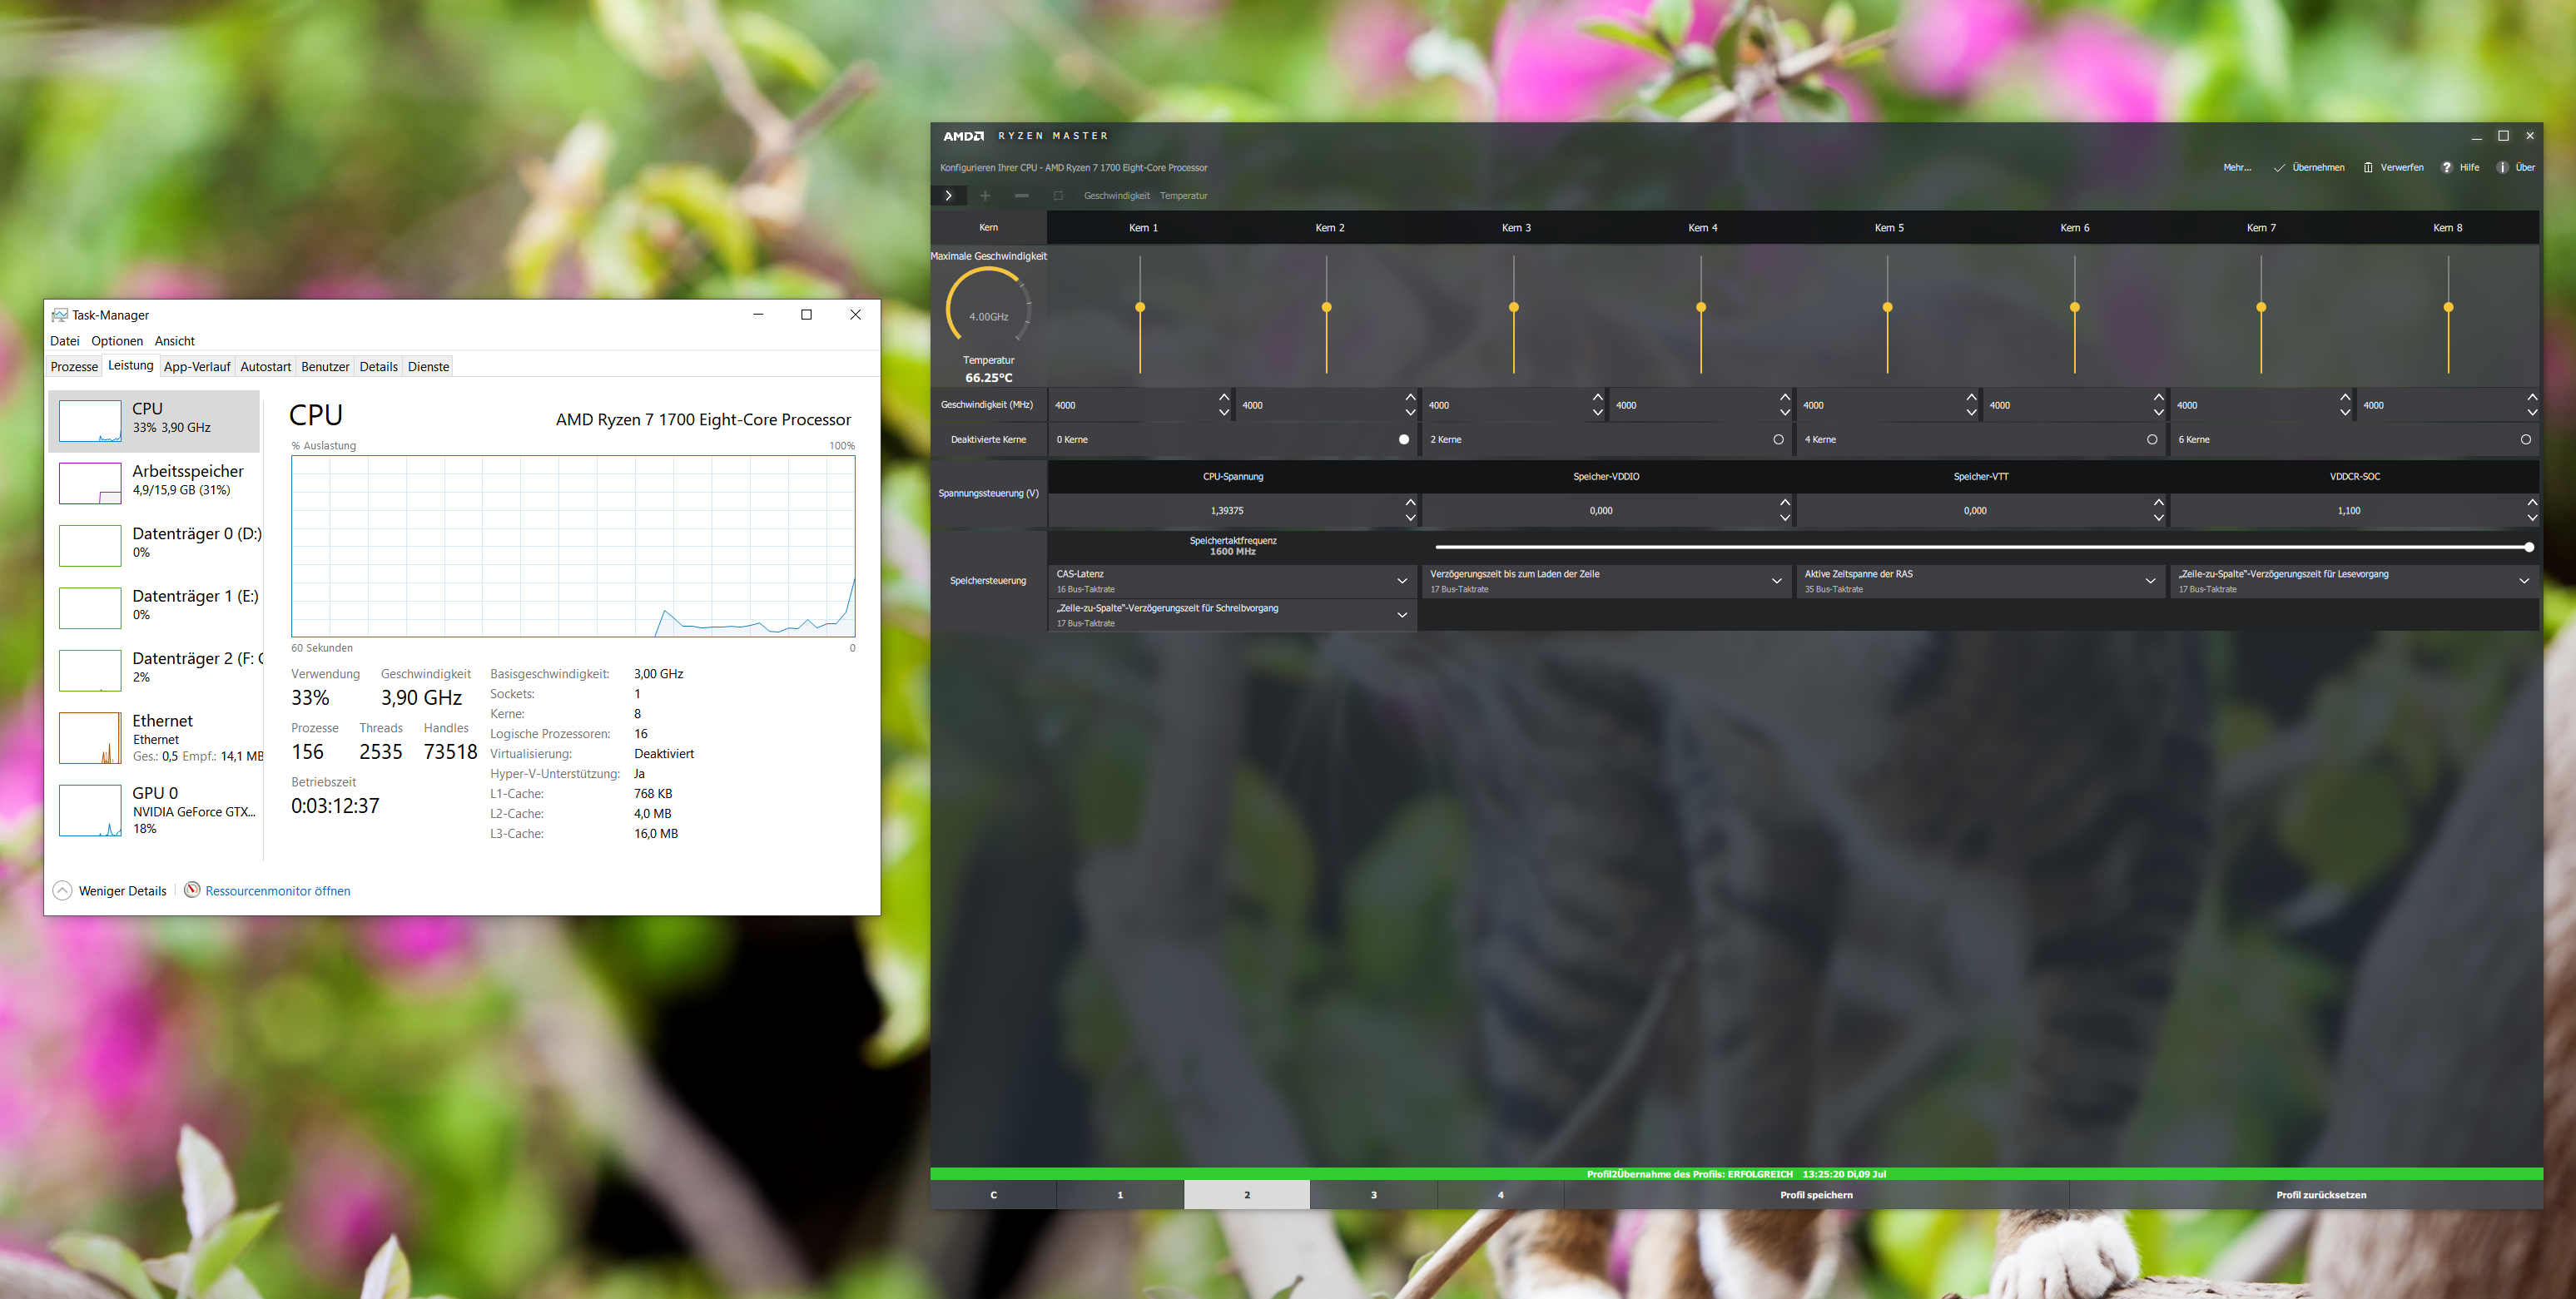The height and width of the screenshot is (1299, 2576).
Task: Switch to the Autostart tab
Action: click(x=265, y=367)
